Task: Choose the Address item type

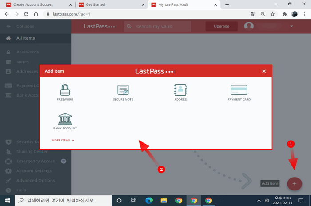Action: (181, 93)
